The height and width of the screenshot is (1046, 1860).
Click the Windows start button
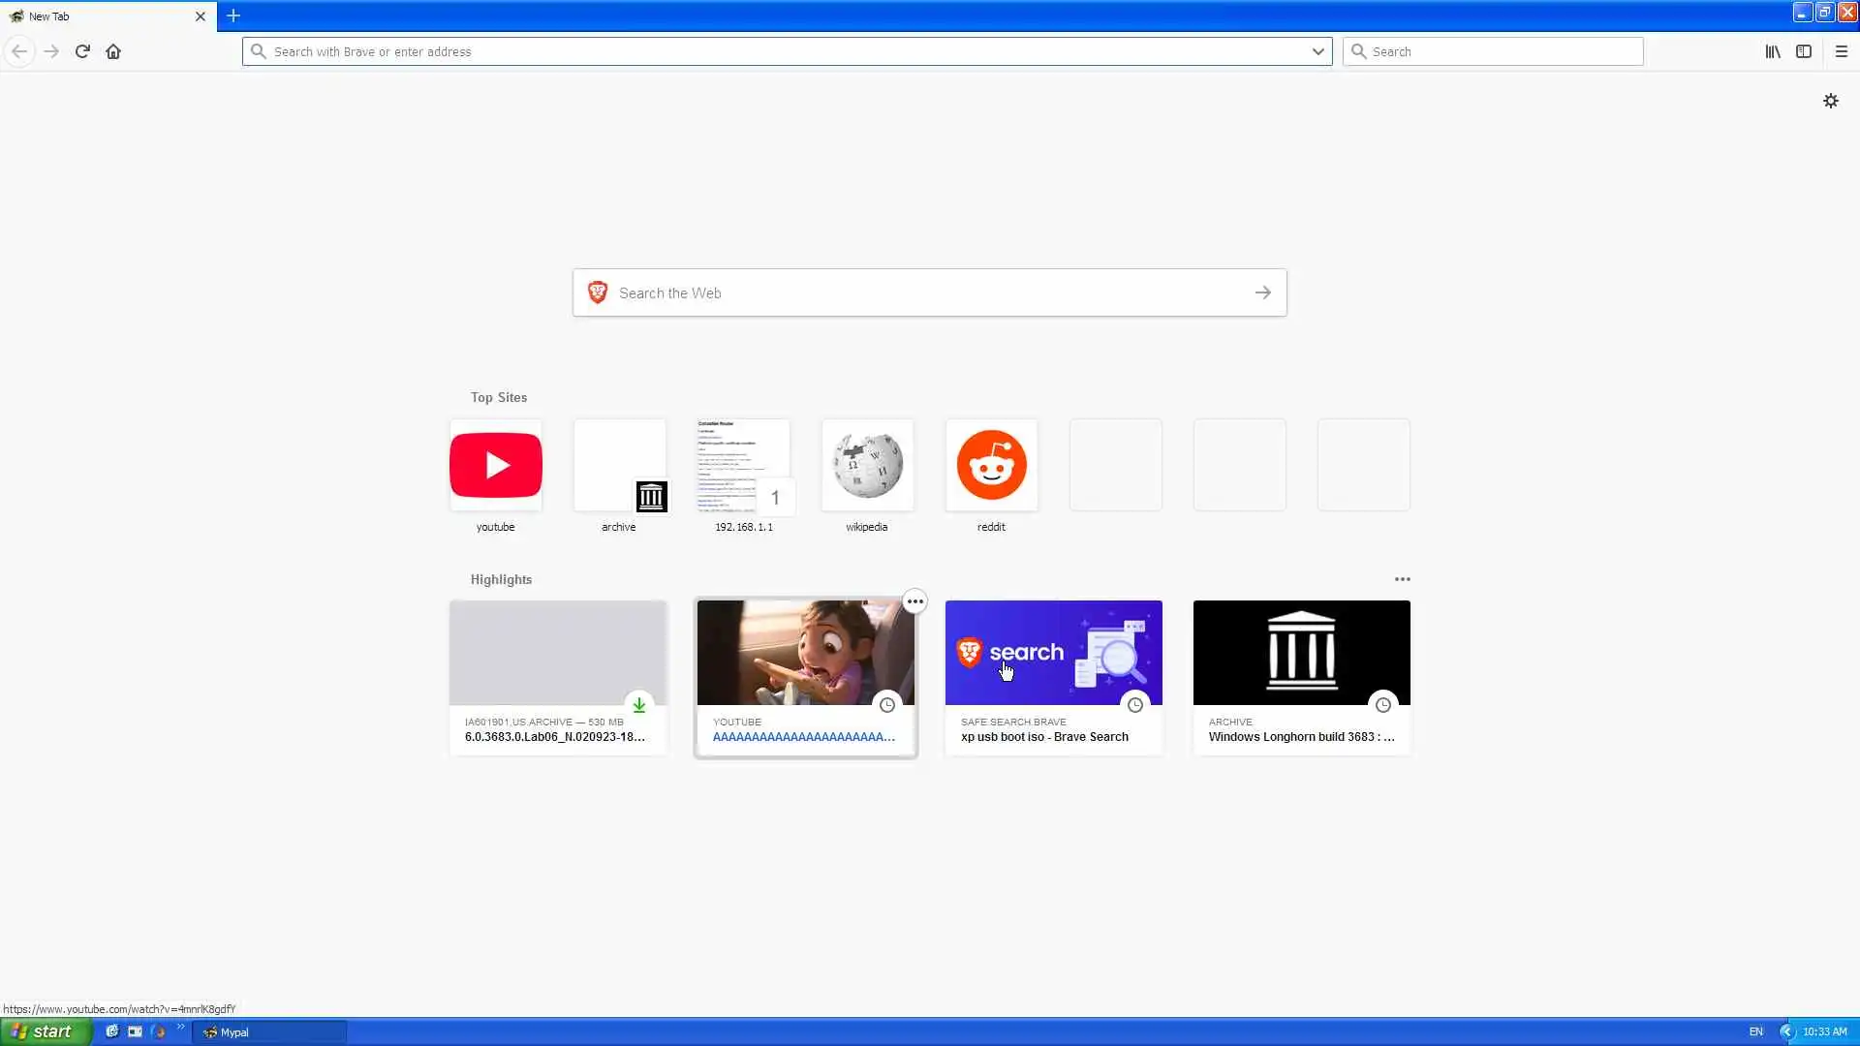tap(45, 1031)
